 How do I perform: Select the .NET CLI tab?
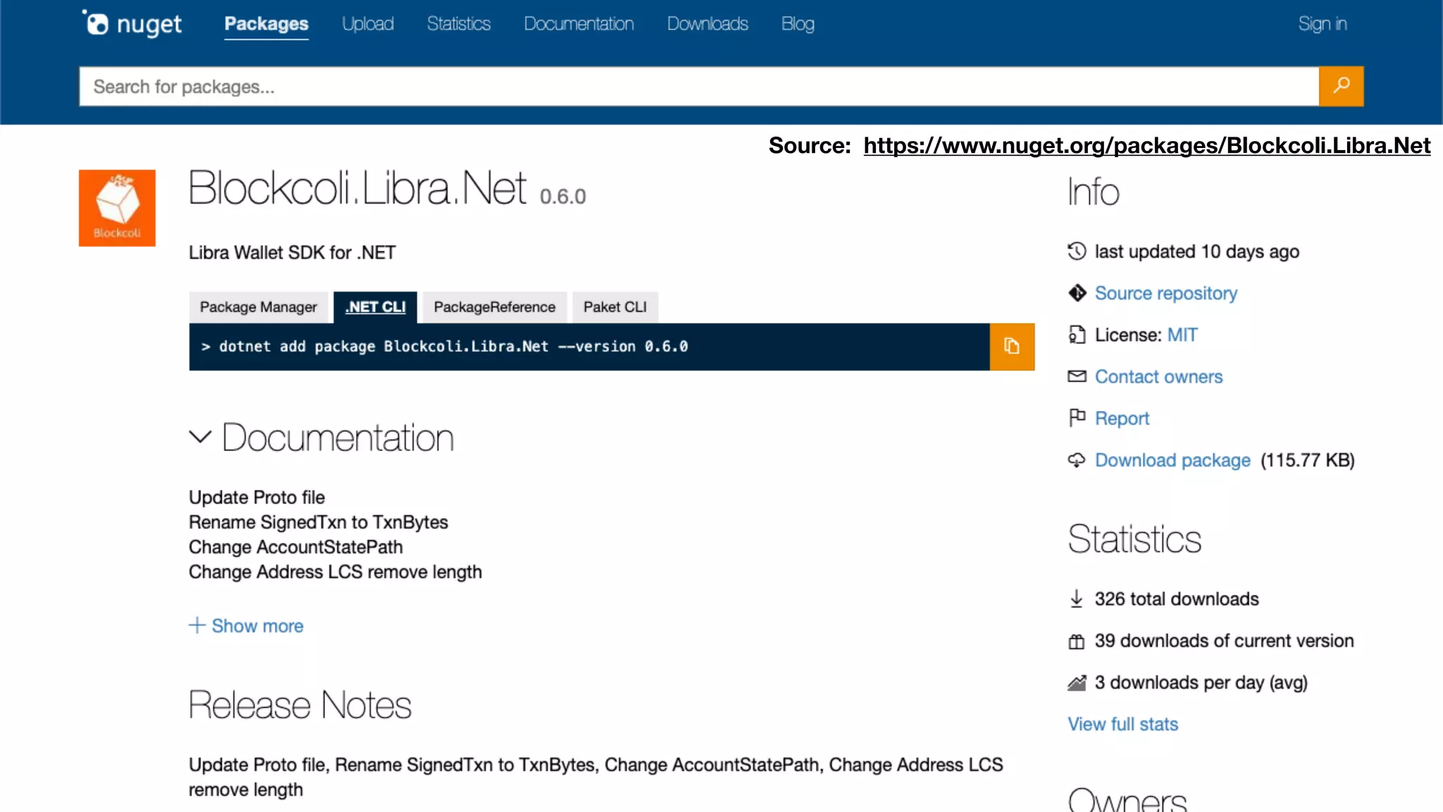tap(376, 307)
